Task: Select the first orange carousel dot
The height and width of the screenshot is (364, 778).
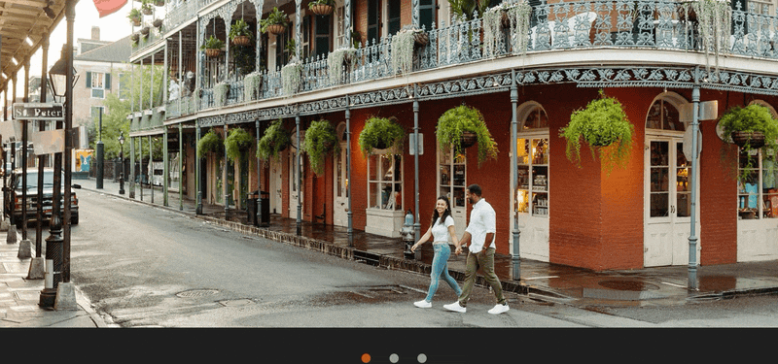Action: point(366,358)
